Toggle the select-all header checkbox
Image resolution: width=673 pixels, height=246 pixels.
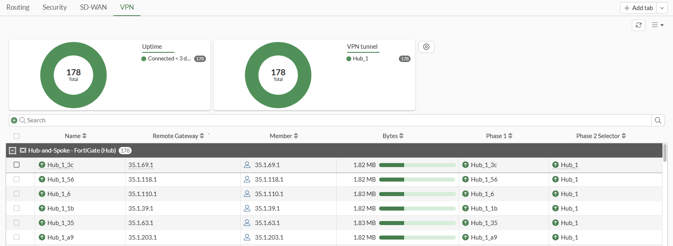[x=17, y=136]
